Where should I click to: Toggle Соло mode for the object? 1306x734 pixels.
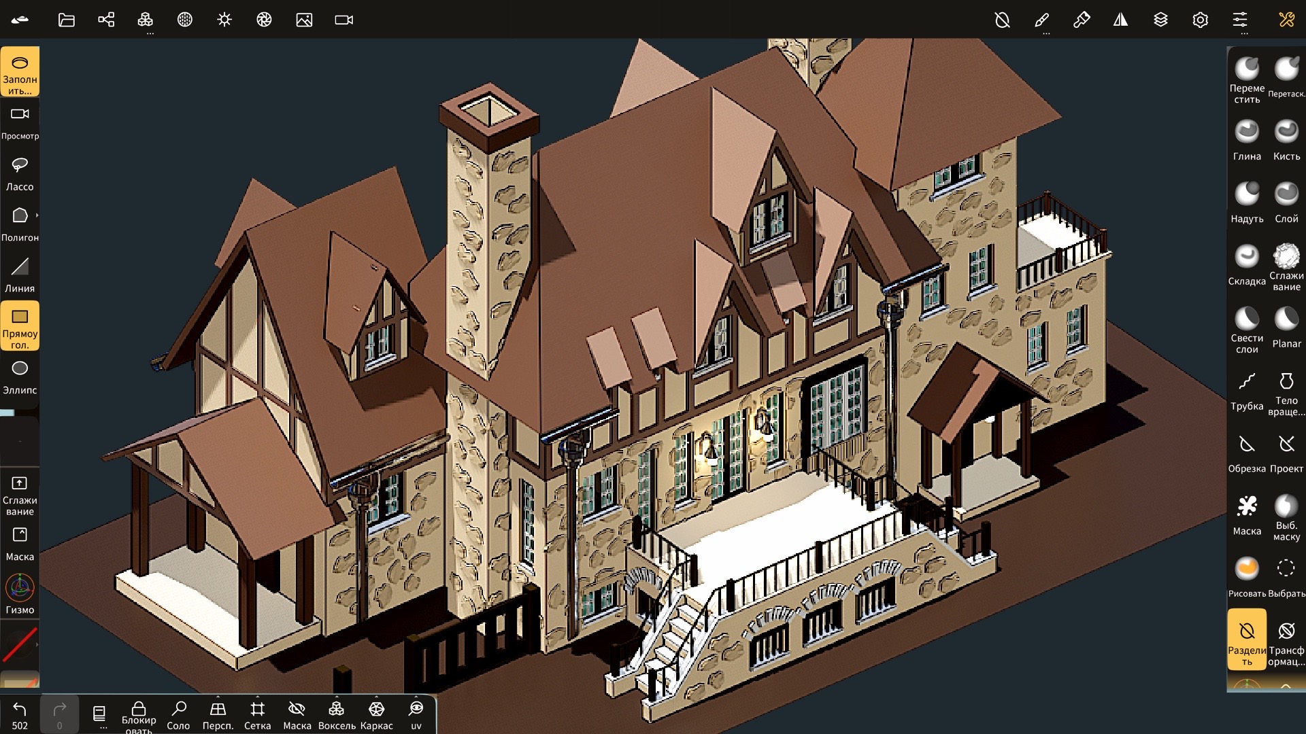coord(178,715)
